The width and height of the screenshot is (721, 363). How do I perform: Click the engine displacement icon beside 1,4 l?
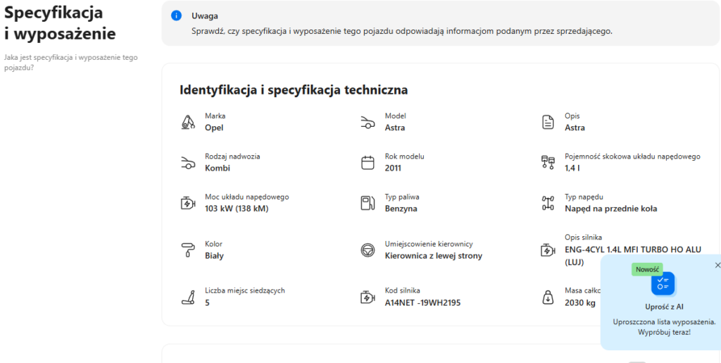(548, 163)
